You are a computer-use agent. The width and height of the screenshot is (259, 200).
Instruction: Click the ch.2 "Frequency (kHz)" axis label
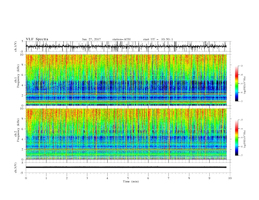pos(18,130)
